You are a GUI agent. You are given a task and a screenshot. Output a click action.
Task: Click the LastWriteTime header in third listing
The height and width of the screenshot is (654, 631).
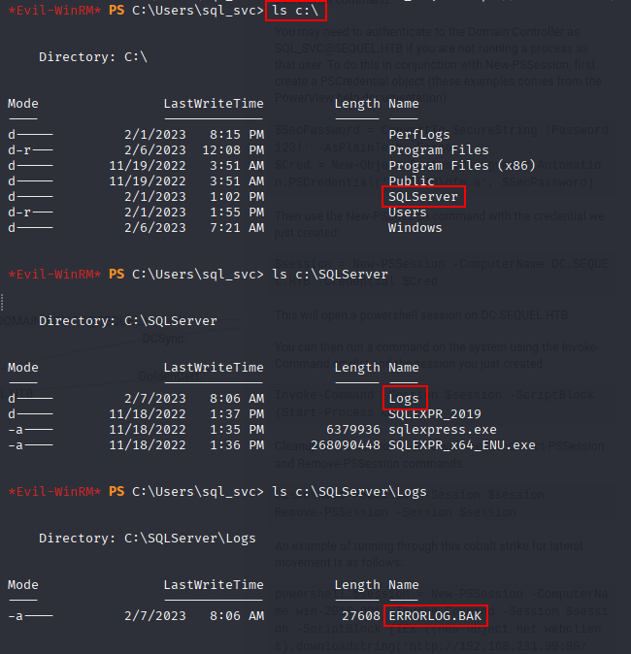coord(214,585)
